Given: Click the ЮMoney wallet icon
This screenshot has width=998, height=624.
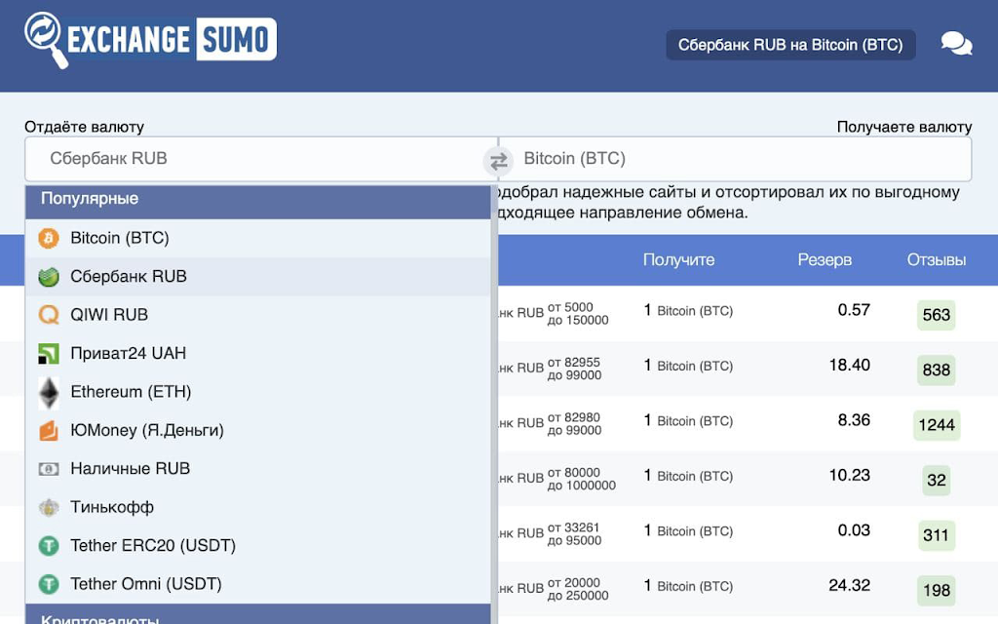Looking at the screenshot, I should pos(49,430).
